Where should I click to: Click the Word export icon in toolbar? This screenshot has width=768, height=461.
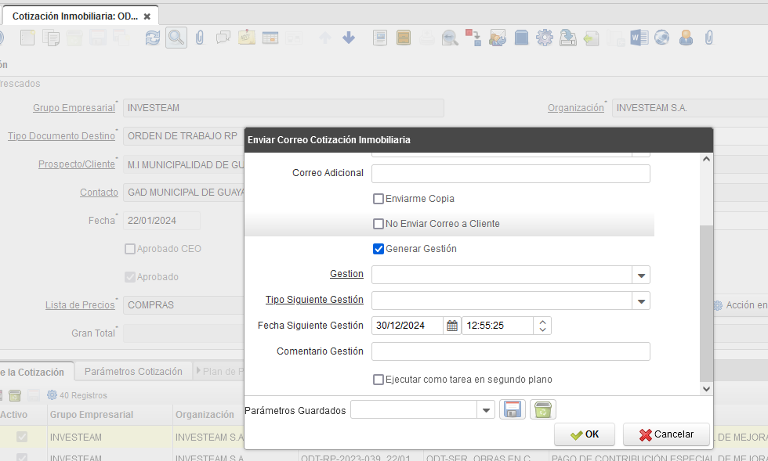point(638,38)
